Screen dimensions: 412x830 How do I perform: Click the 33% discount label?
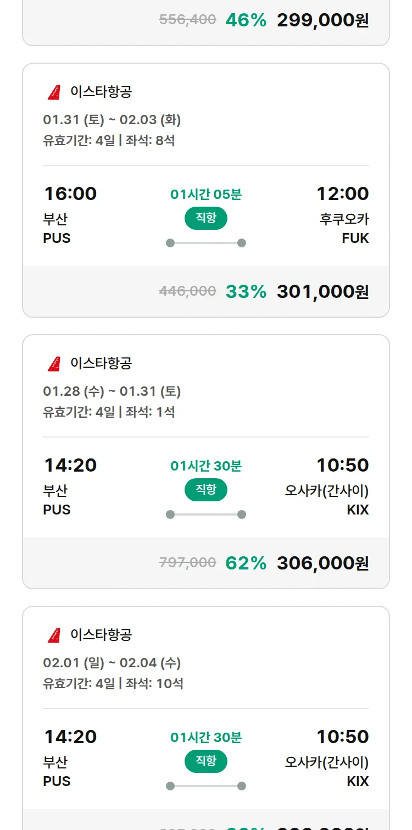coord(246,292)
